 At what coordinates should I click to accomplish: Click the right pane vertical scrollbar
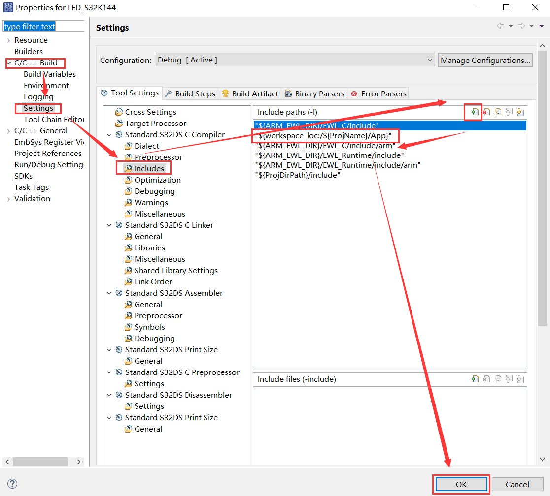[542, 189]
